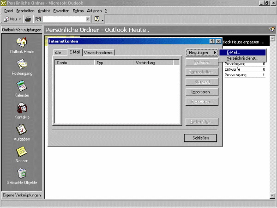Click the Exportieren... button
The width and height of the screenshot is (277, 208).
click(x=202, y=102)
